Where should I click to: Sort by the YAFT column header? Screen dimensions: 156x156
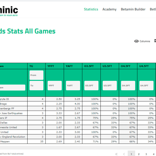click(x=73, y=66)
